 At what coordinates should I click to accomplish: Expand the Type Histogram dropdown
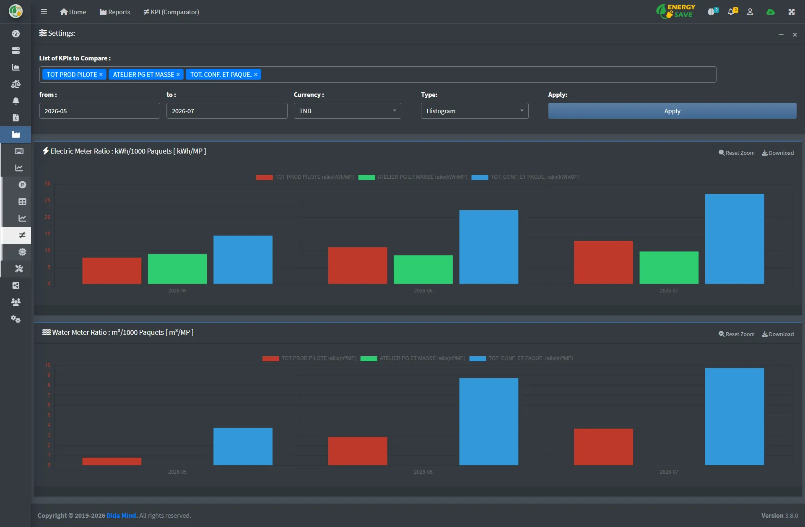coord(475,111)
